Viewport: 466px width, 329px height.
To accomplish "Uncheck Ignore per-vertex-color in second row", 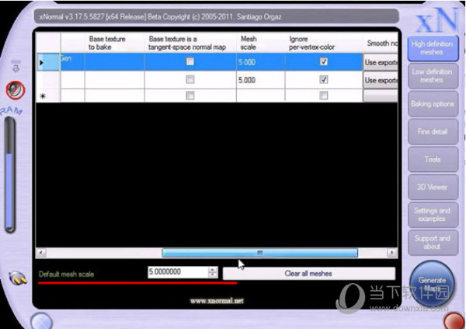I will (324, 79).
